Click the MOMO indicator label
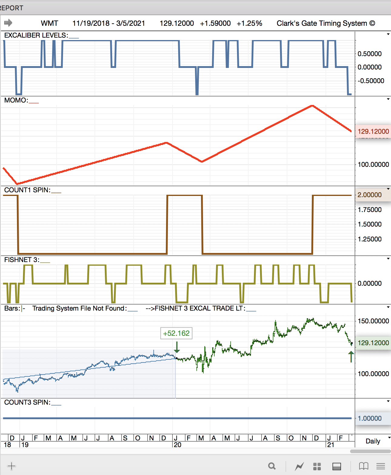Viewport: 391px width, 475px height. pos(16,100)
